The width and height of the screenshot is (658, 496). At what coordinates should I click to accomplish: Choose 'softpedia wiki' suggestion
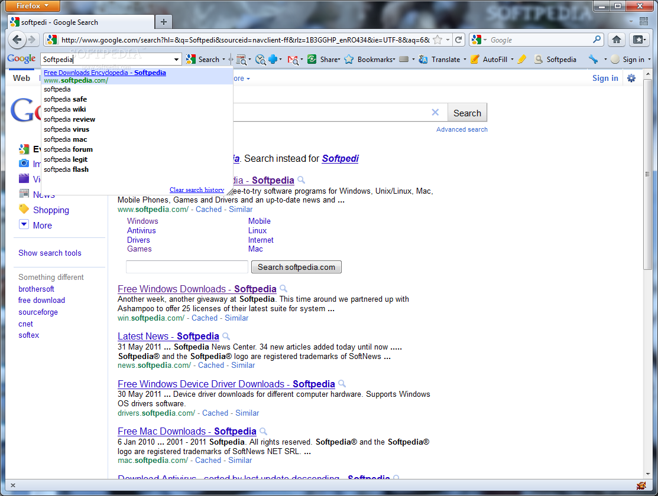[x=64, y=109]
